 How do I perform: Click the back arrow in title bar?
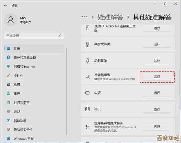pos(5,5)
